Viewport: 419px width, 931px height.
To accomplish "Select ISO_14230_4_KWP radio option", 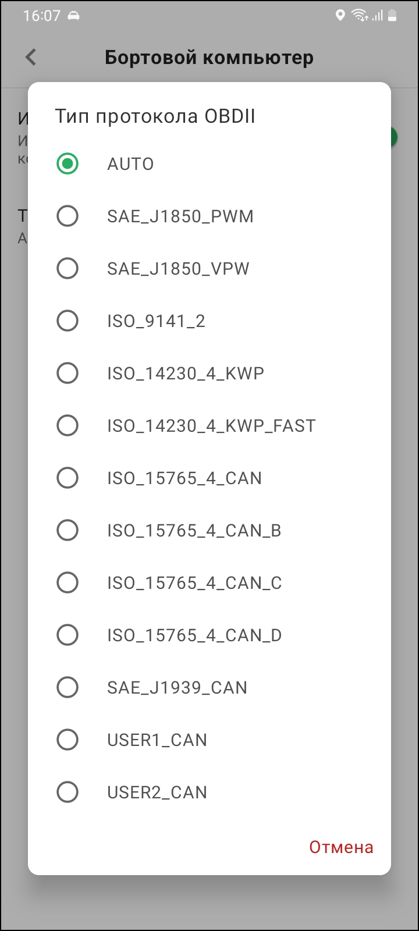I will 68,374.
